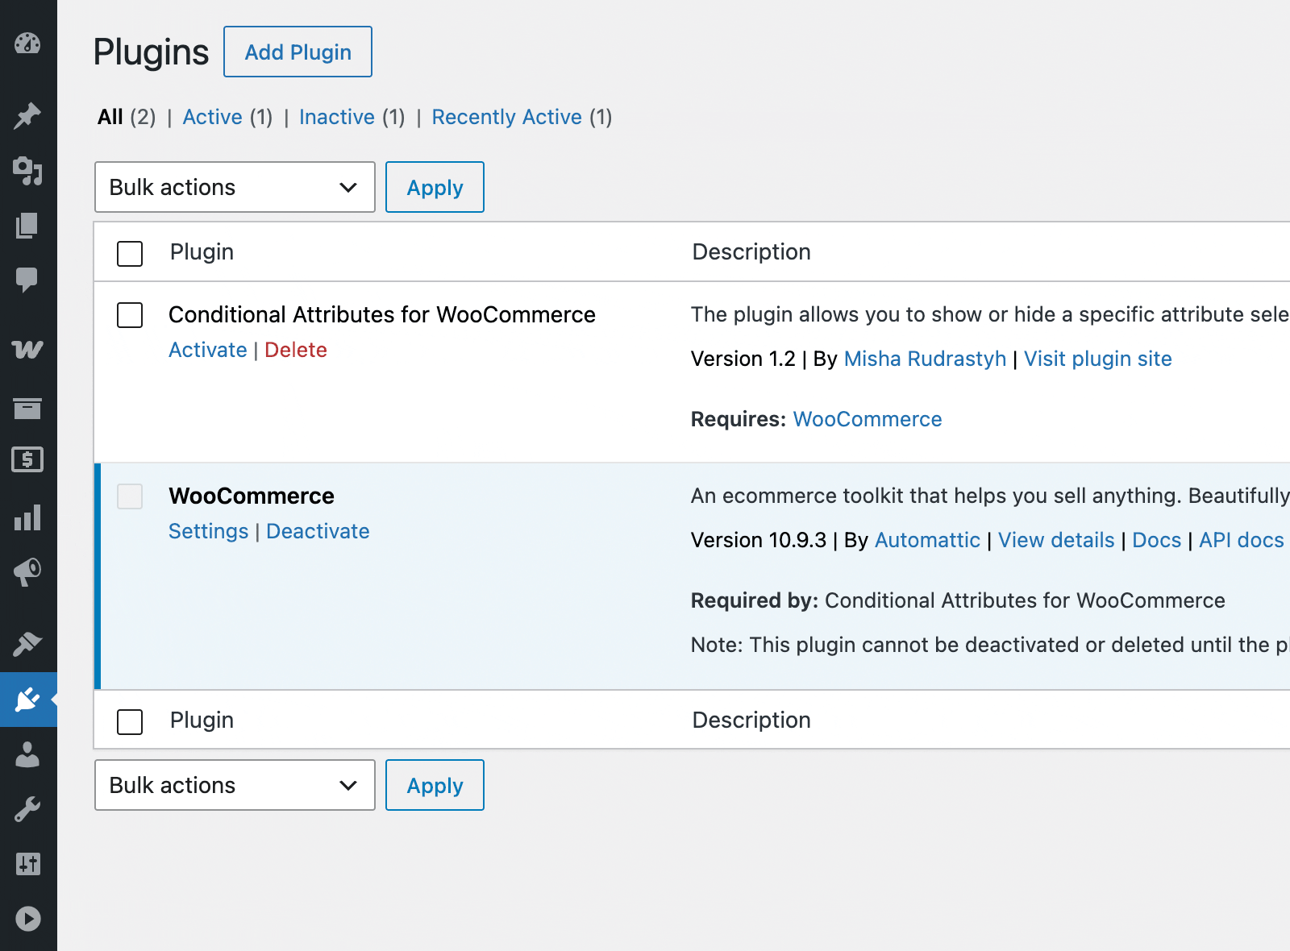This screenshot has height=951, width=1290.
Task: Open WooCommerce Settings link
Action: point(209,531)
